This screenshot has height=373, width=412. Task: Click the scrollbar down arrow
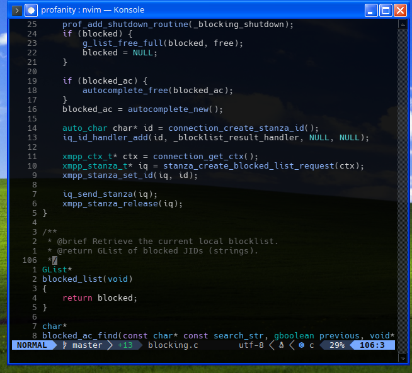[x=403, y=358]
